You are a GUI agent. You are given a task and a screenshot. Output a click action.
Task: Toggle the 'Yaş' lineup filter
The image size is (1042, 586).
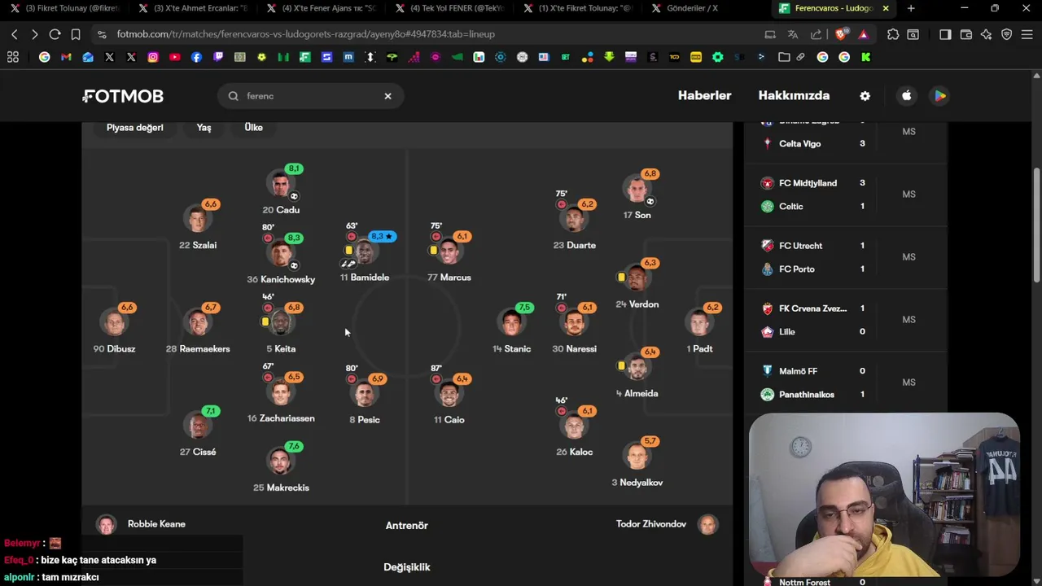pos(204,128)
